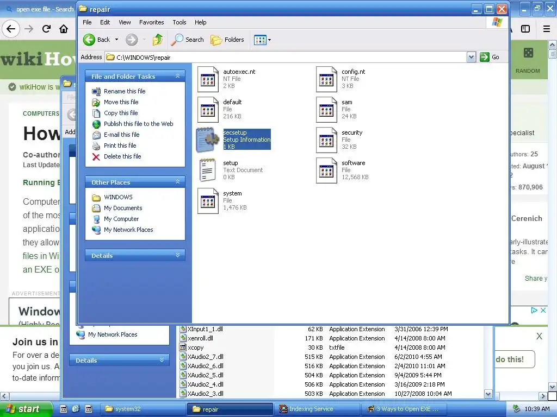557x417 pixels.
Task: Open the Back history dropdown arrow
Action: (116, 40)
